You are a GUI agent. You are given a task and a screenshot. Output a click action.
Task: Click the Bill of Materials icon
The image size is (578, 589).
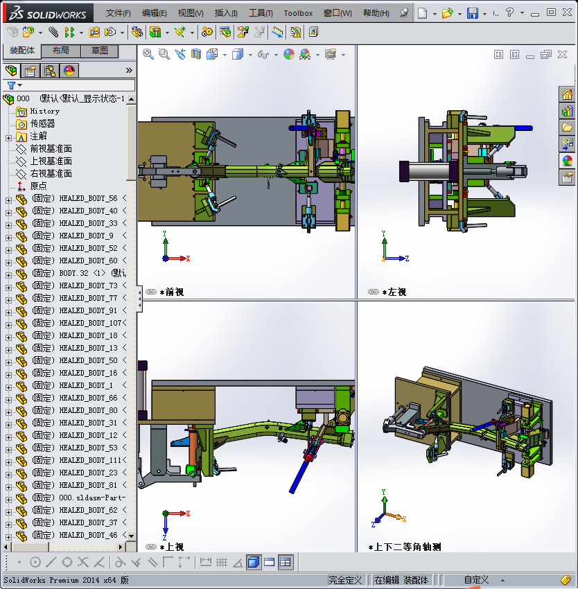coord(225,33)
